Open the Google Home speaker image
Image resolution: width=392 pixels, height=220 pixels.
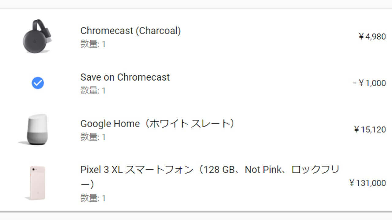[36, 129]
